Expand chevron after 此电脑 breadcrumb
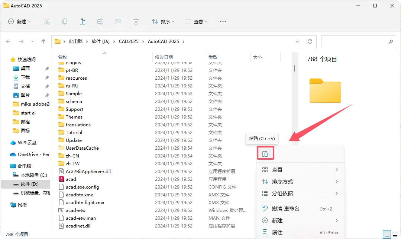The height and width of the screenshot is (239, 401). 87,42
